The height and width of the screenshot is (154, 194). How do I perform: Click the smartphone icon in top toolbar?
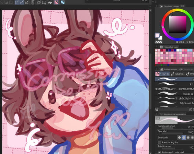[x=33, y=2]
